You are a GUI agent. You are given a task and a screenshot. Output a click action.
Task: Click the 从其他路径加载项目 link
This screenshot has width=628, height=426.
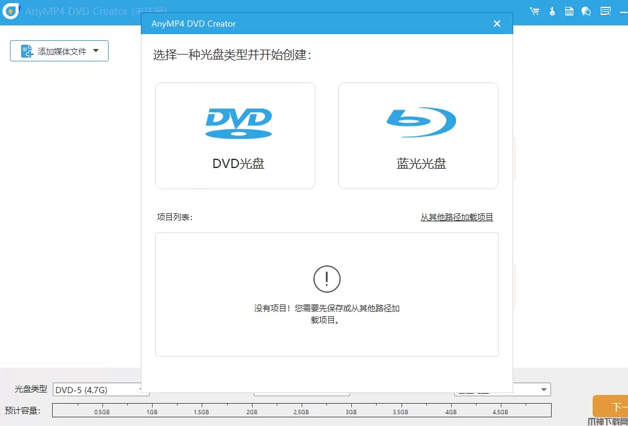click(457, 217)
